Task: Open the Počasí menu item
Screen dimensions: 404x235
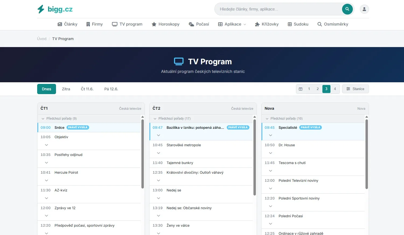Action: click(199, 24)
